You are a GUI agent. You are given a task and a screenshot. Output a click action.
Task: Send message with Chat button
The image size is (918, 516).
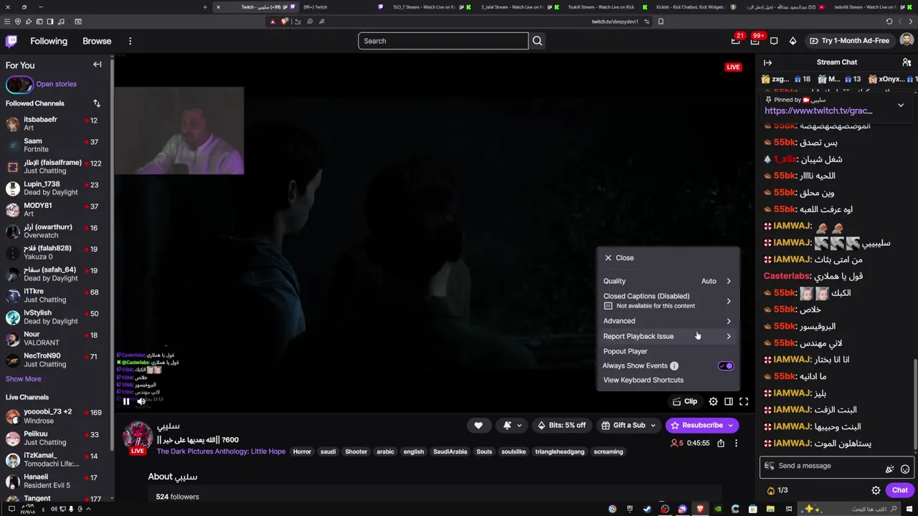[x=900, y=490]
